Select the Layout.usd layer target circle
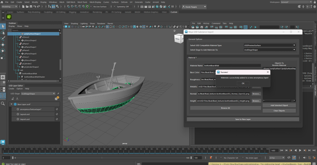This screenshot has width=317, height=165. point(18,114)
